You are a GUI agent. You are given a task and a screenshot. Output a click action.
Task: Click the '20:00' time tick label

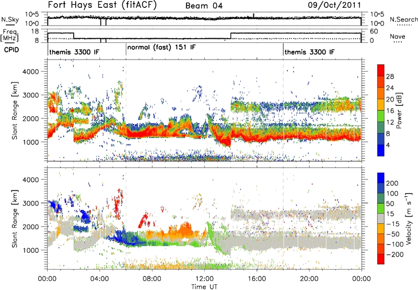coord(309,279)
